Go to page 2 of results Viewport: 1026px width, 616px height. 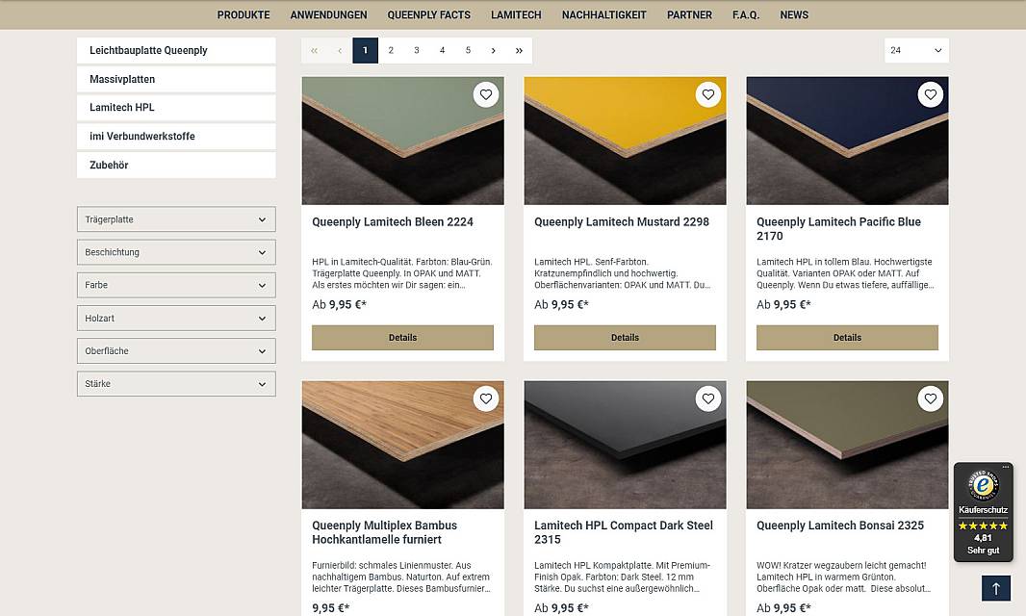[x=391, y=50]
